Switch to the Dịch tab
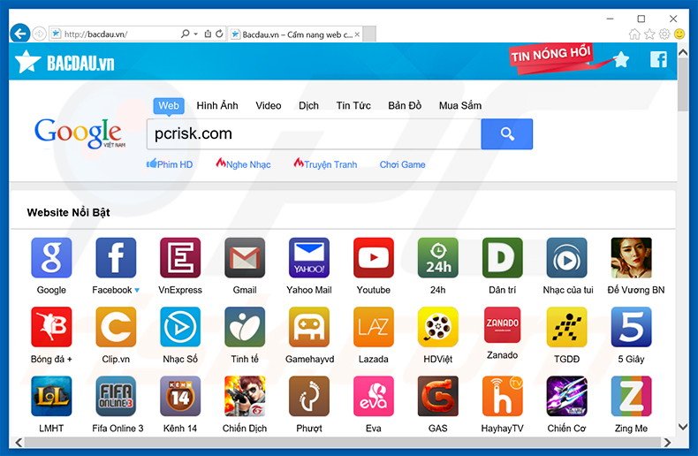 (308, 105)
